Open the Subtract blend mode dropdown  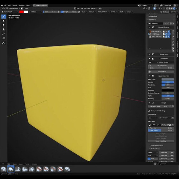(x=36, y=12)
